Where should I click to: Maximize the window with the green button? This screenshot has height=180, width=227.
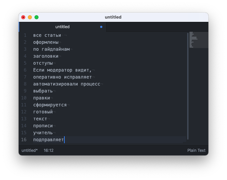[37, 17]
